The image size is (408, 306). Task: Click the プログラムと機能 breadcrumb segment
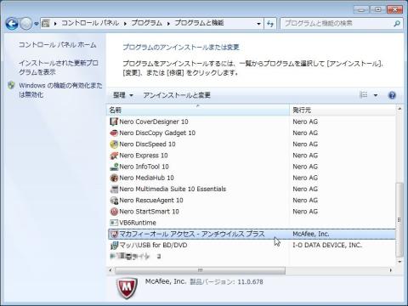coord(199,23)
